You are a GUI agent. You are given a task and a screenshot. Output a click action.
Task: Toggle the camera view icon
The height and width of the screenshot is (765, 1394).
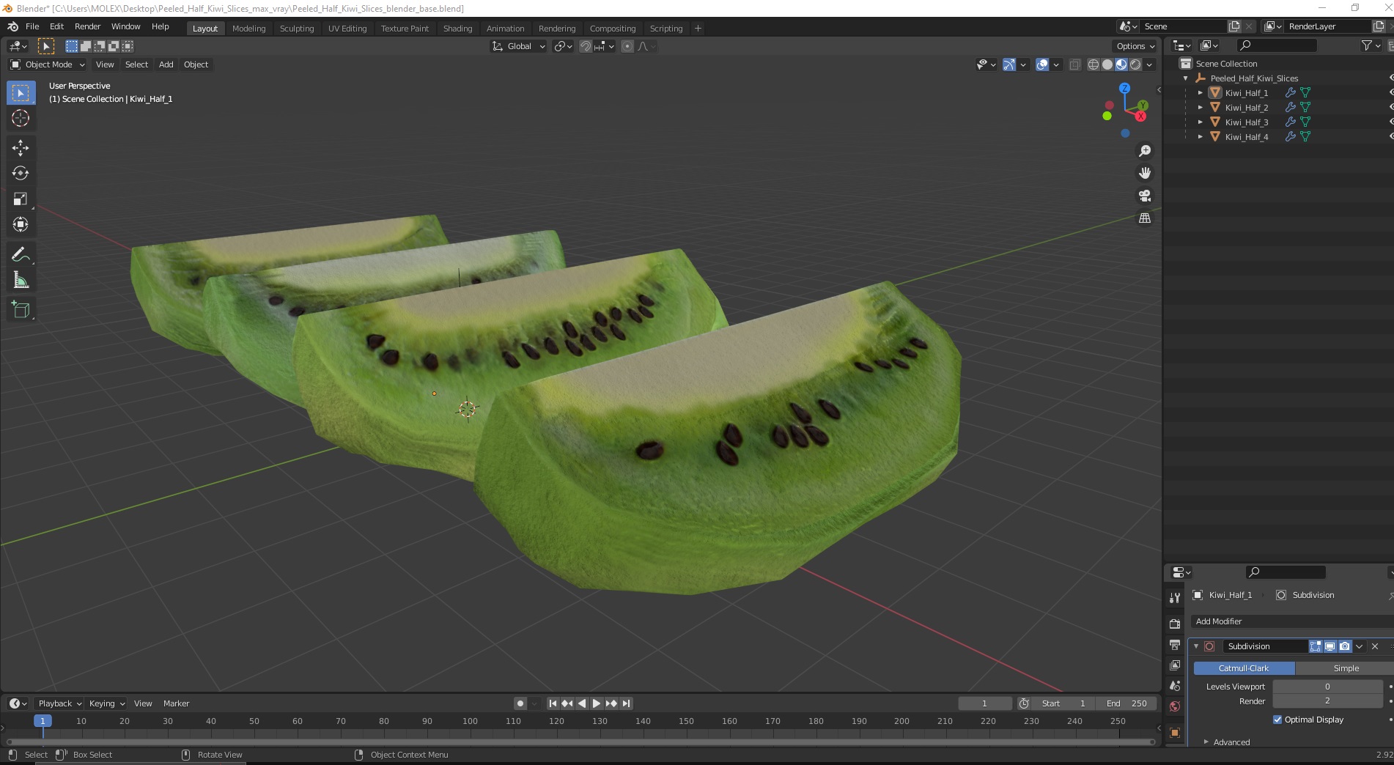[1145, 196]
